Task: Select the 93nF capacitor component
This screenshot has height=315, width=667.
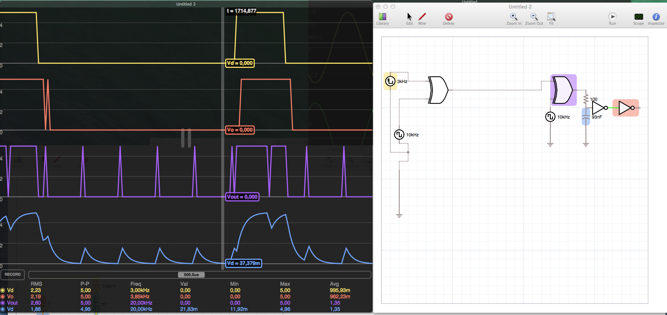Action: (x=586, y=117)
